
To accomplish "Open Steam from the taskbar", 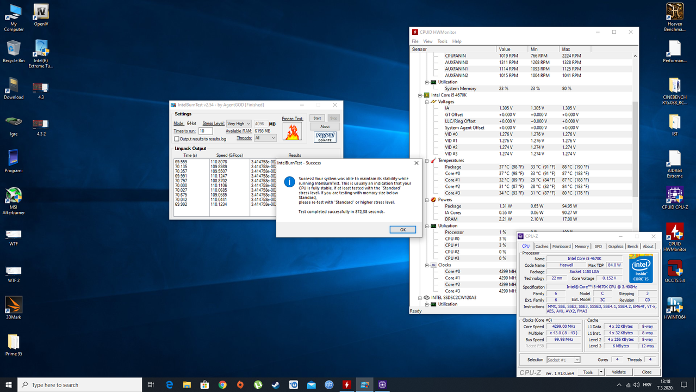I will click(276, 385).
